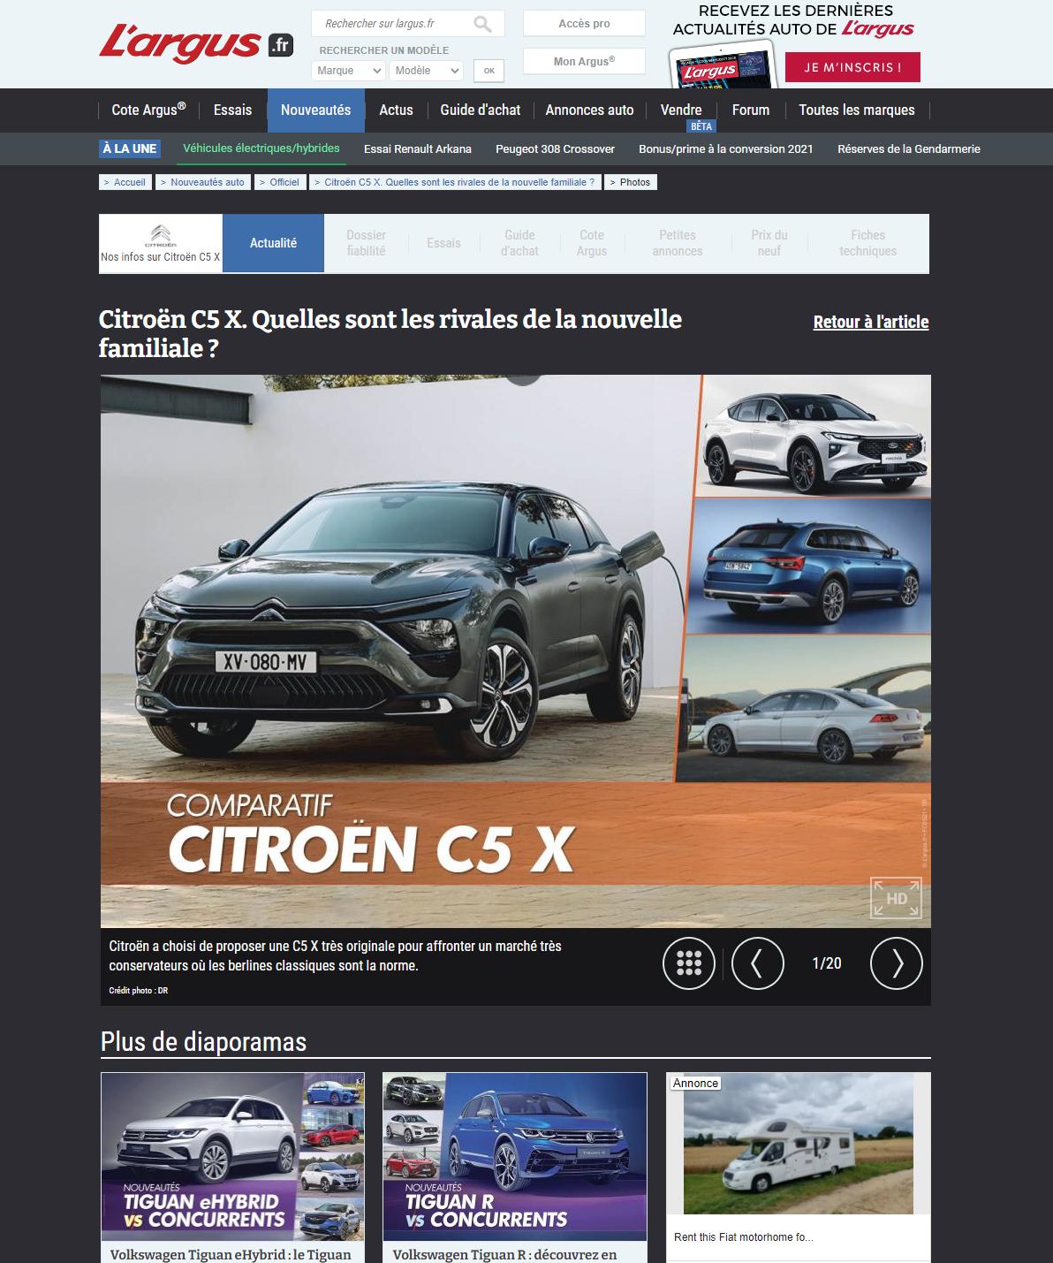Open the Cote Argus menu

(148, 110)
